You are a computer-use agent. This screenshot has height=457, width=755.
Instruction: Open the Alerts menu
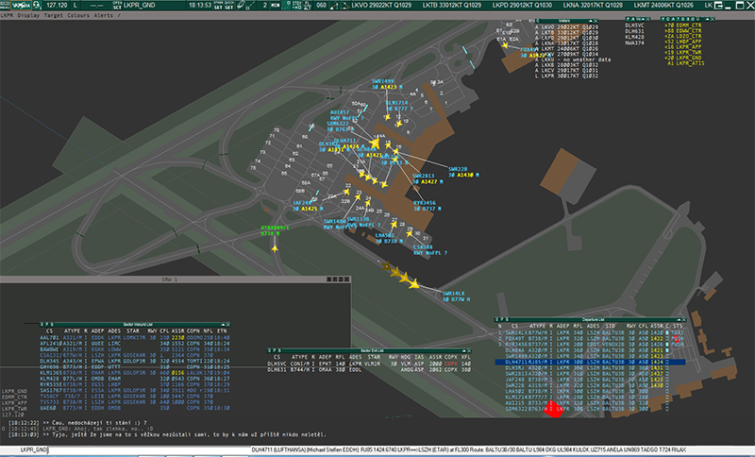tap(103, 15)
